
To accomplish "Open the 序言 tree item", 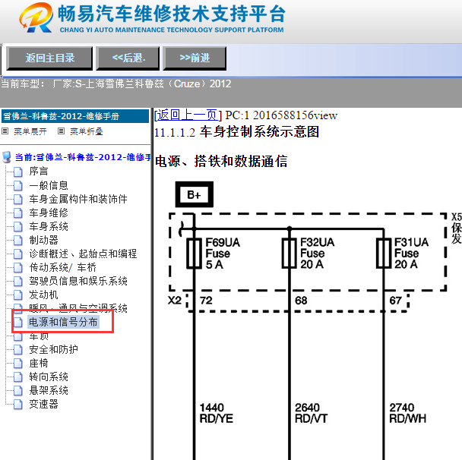I will [38, 172].
